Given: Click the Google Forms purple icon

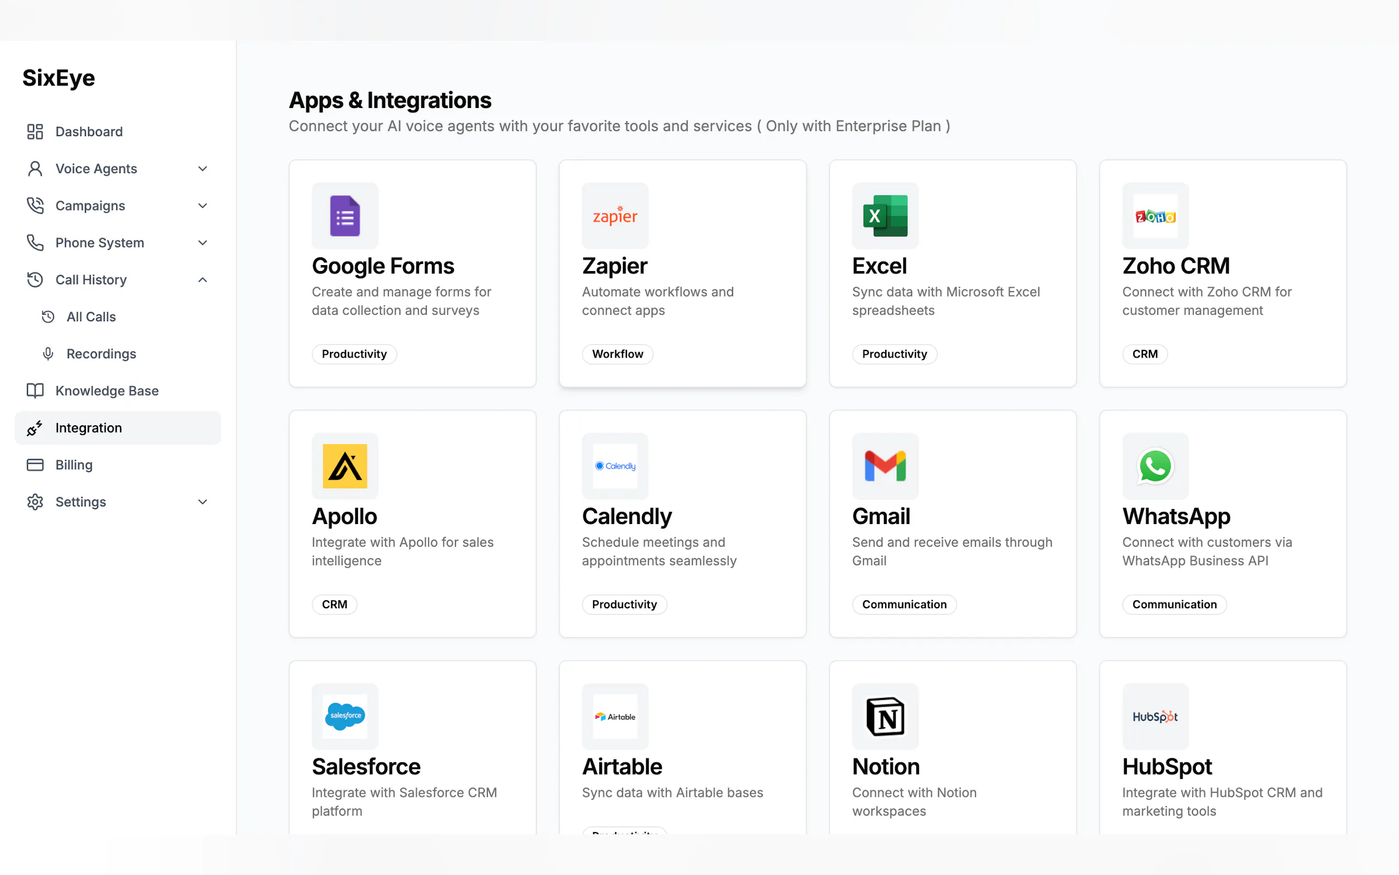Looking at the screenshot, I should pyautogui.click(x=345, y=216).
